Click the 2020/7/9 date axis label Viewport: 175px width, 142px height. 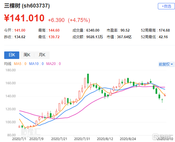(36, 139)
